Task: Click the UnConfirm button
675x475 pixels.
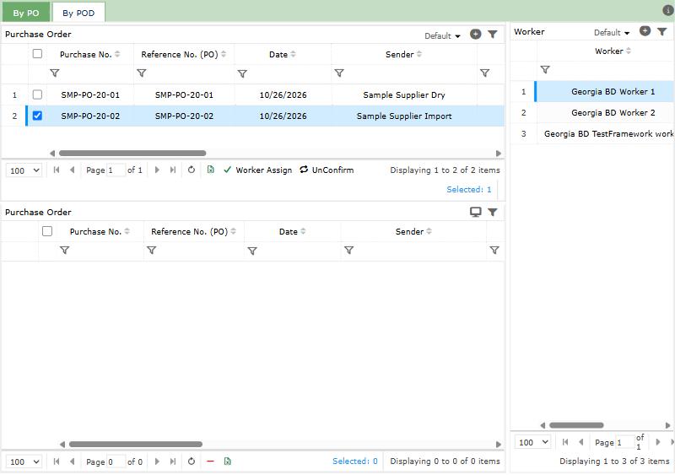Action: click(x=327, y=170)
